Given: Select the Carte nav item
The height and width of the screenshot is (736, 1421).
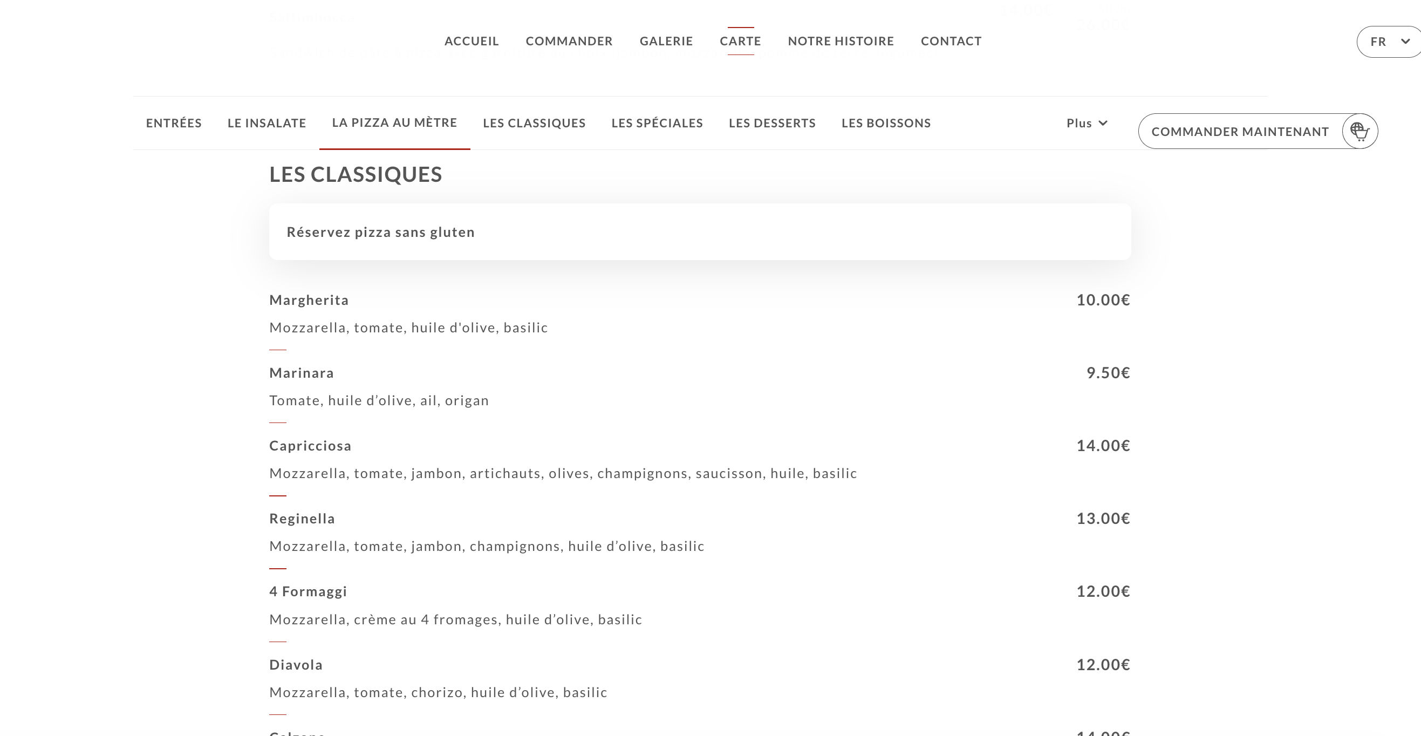Looking at the screenshot, I should [x=740, y=41].
